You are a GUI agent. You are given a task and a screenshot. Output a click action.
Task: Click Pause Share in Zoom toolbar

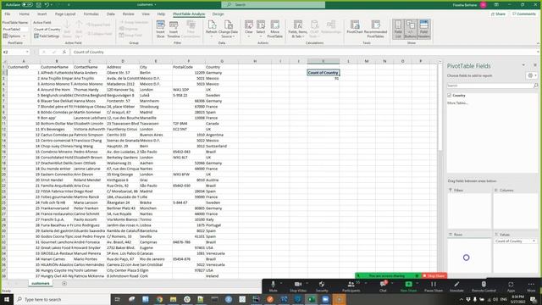[434, 286]
